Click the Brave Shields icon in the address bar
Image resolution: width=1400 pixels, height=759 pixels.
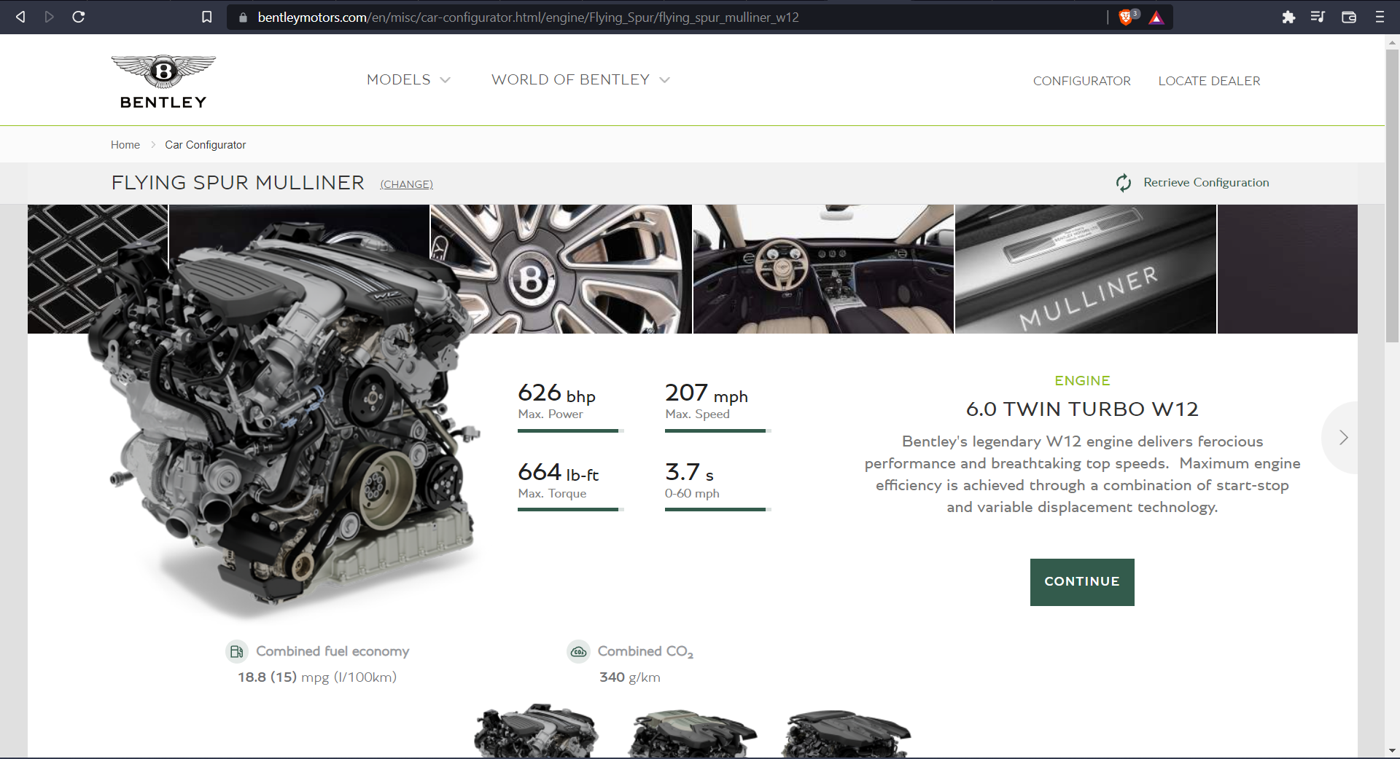click(x=1124, y=17)
